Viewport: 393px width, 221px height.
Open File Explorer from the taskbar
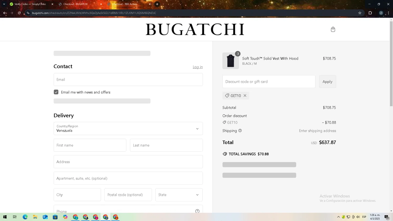(x=35, y=217)
